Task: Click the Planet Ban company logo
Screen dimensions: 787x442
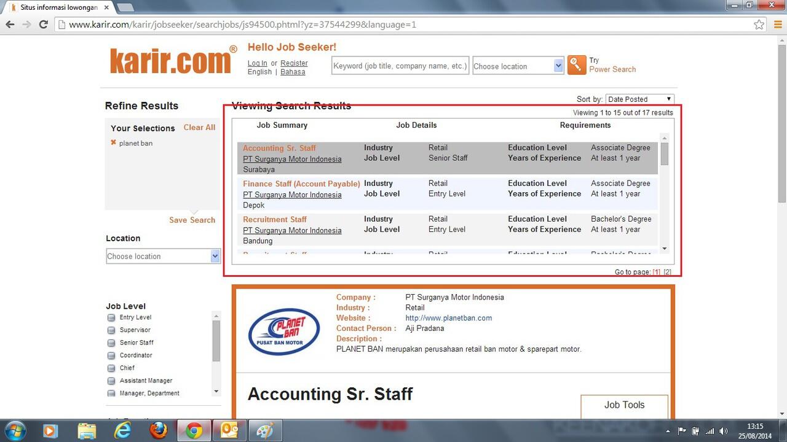Action: 283,331
